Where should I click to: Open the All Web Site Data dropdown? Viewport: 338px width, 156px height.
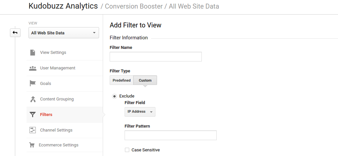(64, 33)
